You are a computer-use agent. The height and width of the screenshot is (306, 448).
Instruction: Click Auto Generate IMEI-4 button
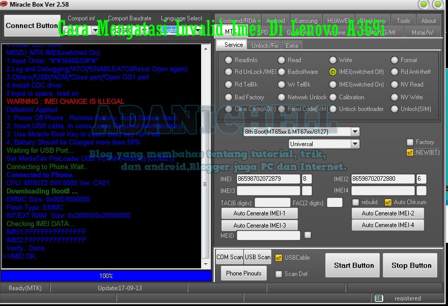point(388,225)
